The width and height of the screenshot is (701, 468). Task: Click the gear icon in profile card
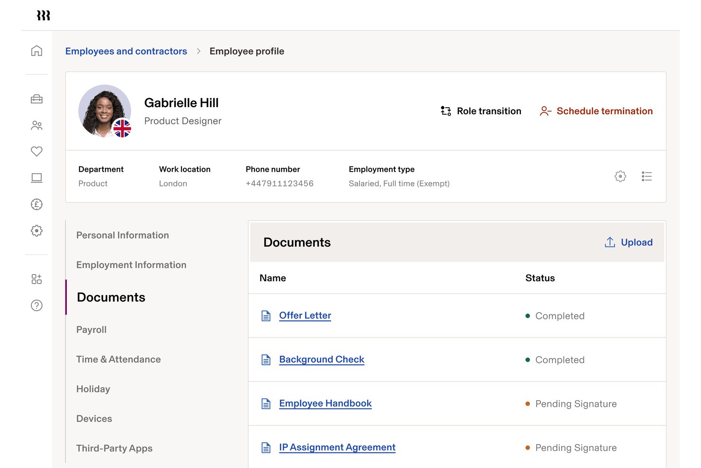tap(620, 176)
